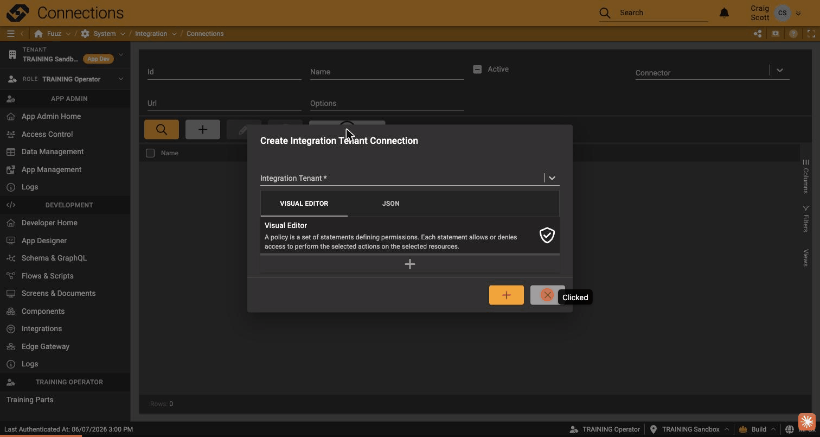This screenshot has height=437, width=820.
Task: Click the screen share icon
Action: click(776, 34)
